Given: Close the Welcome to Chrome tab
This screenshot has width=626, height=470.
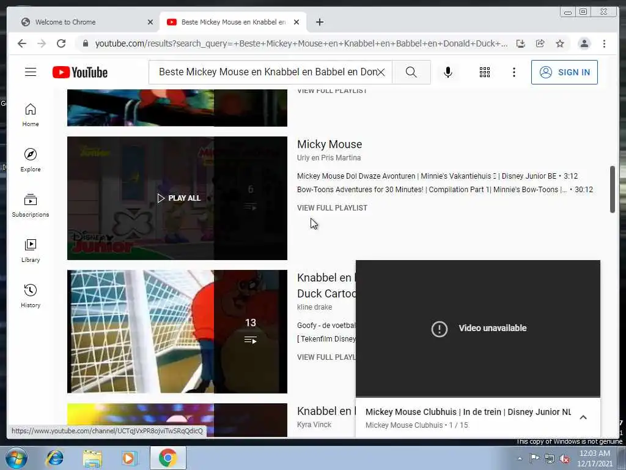Looking at the screenshot, I should click(x=150, y=22).
